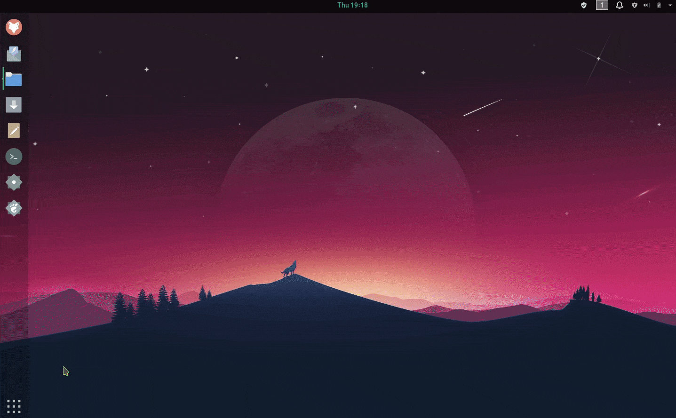This screenshot has width=676, height=418.
Task: Click the howling wolf on the wallpaper
Action: click(289, 269)
